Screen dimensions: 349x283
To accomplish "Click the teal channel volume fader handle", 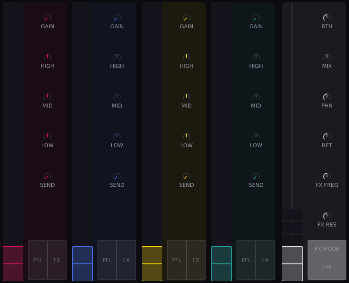I will click(221, 263).
